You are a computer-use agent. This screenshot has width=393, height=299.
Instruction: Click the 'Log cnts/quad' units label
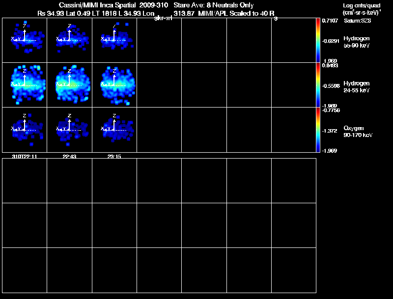click(362, 5)
